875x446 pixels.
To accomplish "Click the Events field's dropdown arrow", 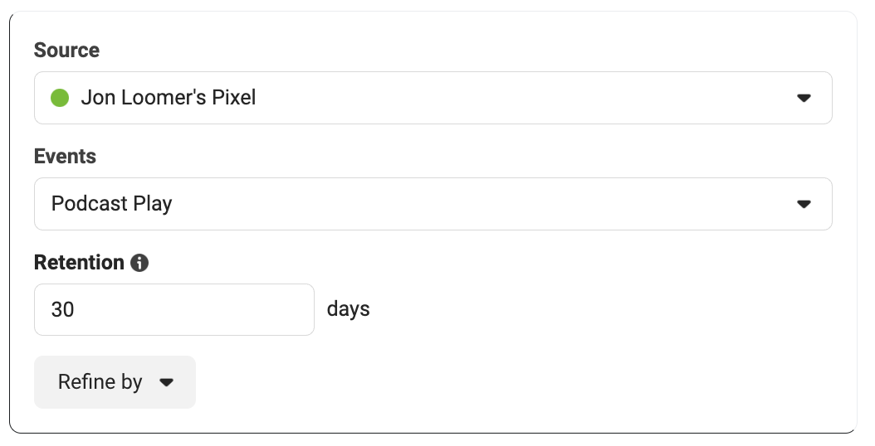I will [804, 204].
